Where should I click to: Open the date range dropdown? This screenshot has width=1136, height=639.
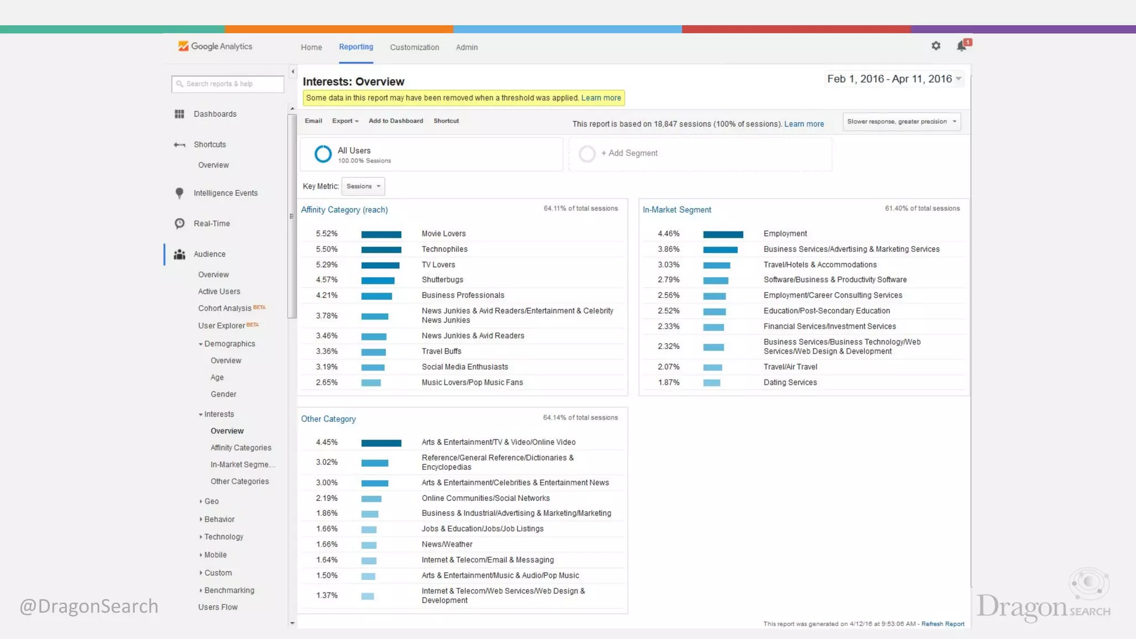894,79
